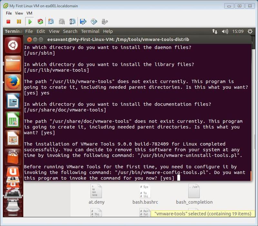The height and width of the screenshot is (226, 258).
Task: Pause the virtual machine with the suspend button
Action: click(19, 22)
